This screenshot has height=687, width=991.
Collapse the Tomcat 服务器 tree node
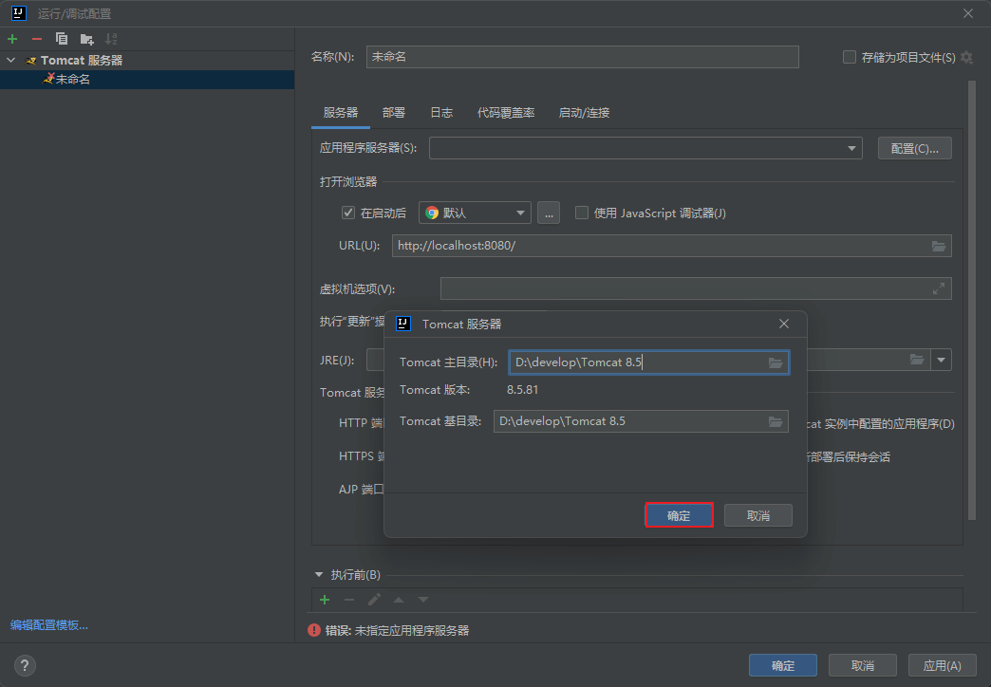(11, 60)
